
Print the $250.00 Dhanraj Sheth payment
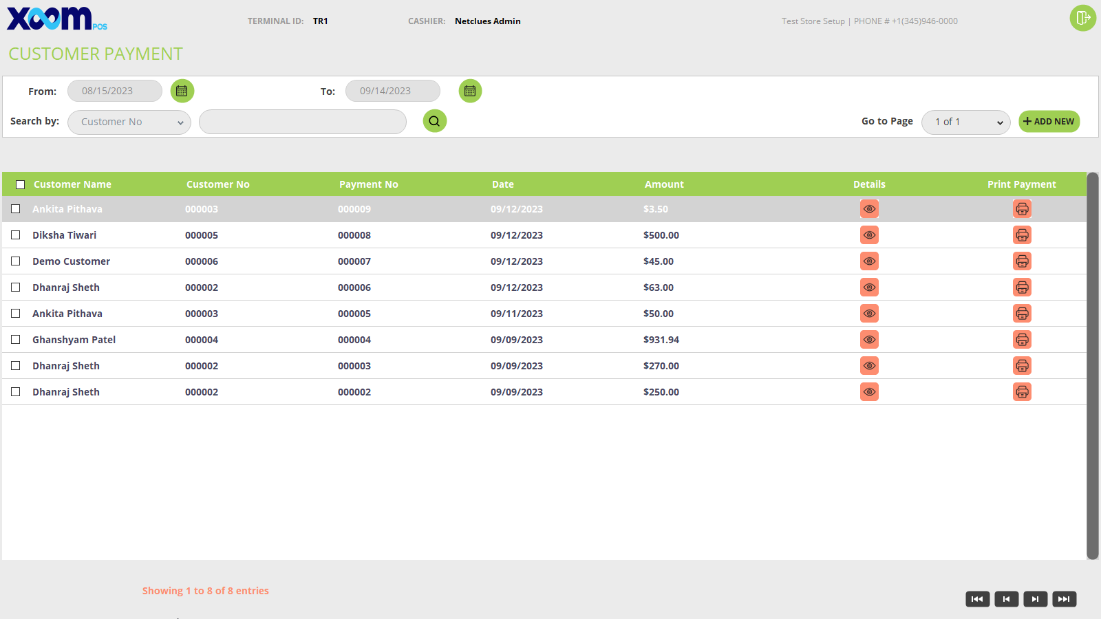point(1022,392)
